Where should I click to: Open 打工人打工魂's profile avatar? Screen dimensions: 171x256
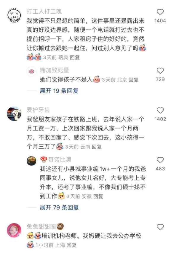pos(14,15)
